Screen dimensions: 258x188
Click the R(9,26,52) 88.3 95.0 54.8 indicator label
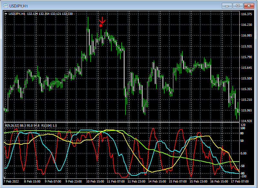coord(22,126)
